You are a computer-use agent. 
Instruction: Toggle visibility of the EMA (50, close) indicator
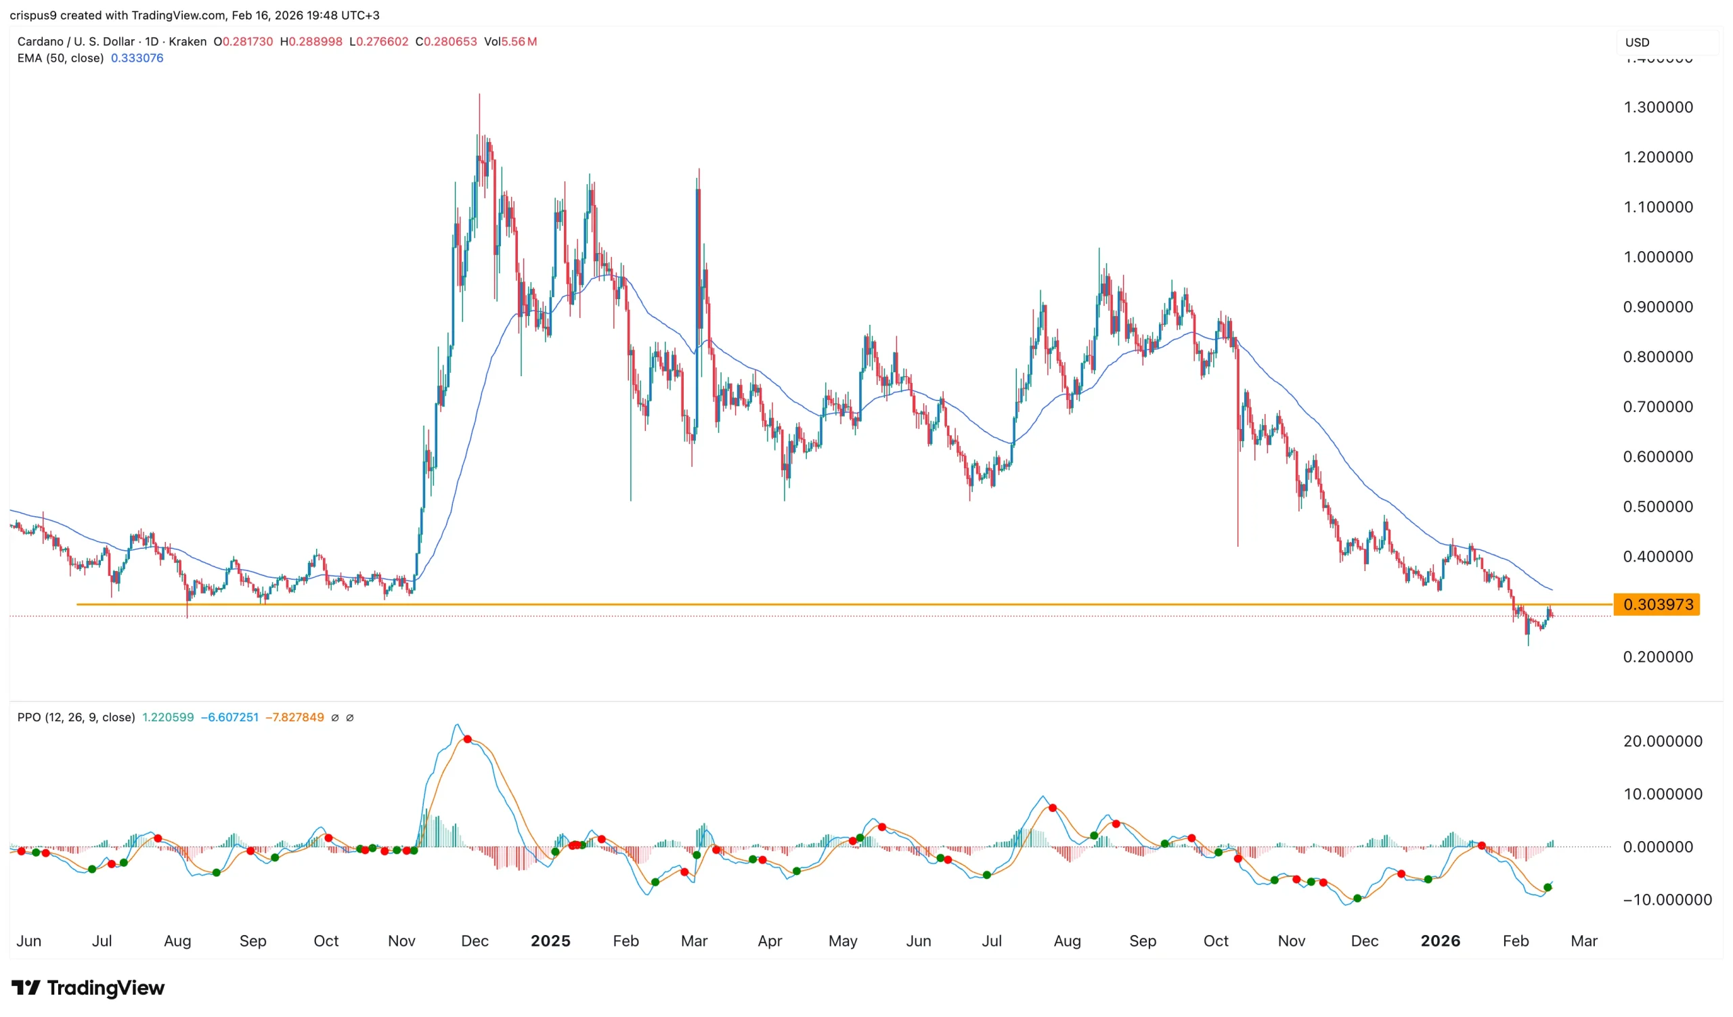pos(62,58)
